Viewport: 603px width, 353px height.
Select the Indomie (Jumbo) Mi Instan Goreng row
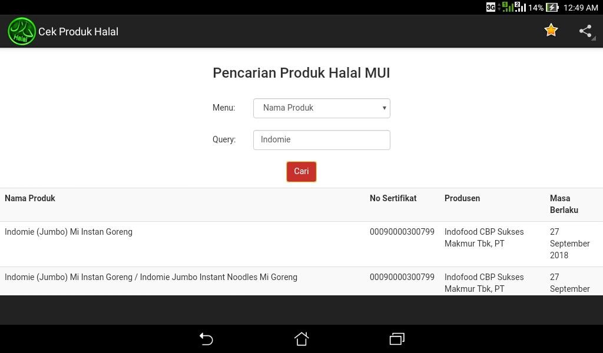click(x=301, y=244)
